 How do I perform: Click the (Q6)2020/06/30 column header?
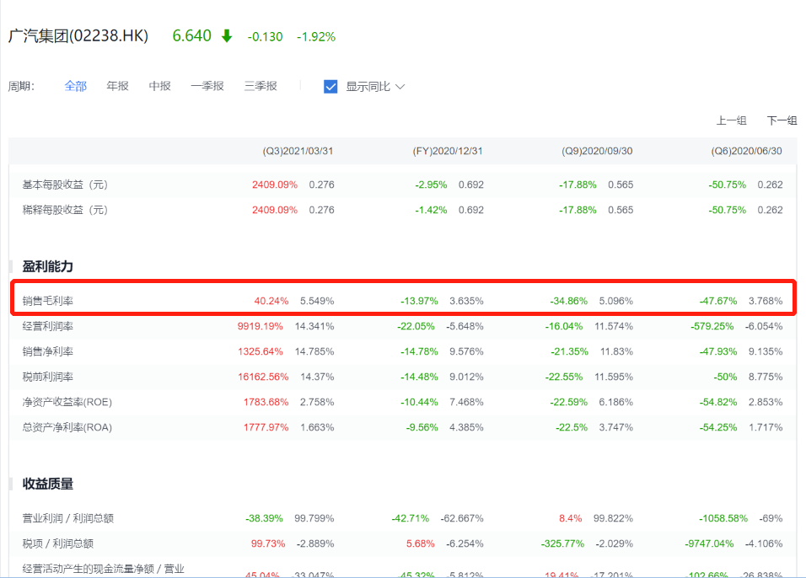(747, 151)
